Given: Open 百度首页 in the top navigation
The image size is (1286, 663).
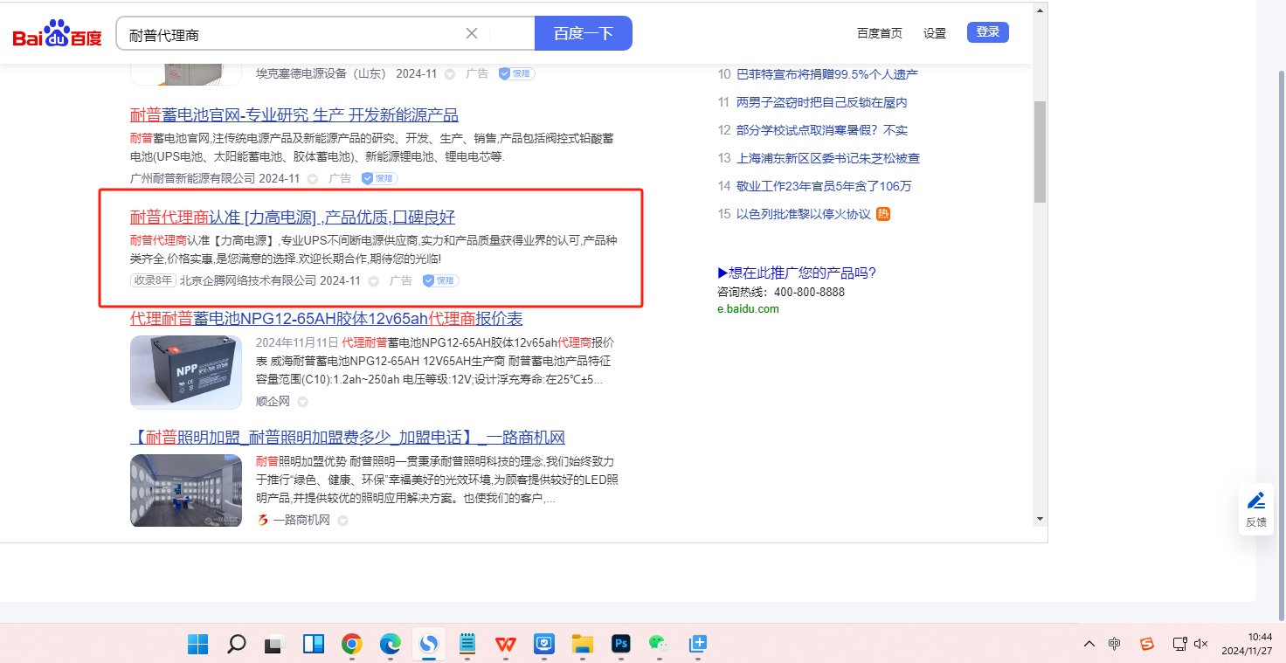Looking at the screenshot, I should 879,33.
